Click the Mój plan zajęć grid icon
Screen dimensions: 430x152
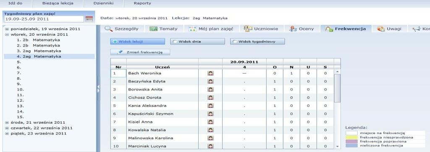(192, 29)
